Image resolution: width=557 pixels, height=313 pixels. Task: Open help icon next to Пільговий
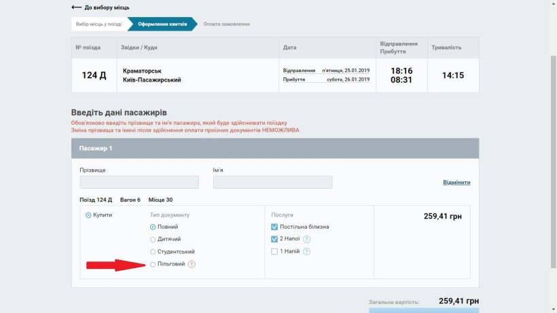tap(192, 264)
